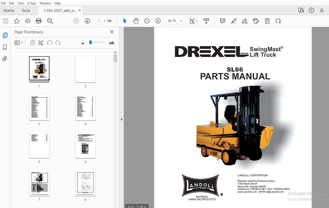Close the f-393-0507_sl66 document tab
This screenshot has height=208, width=329.
80,11
